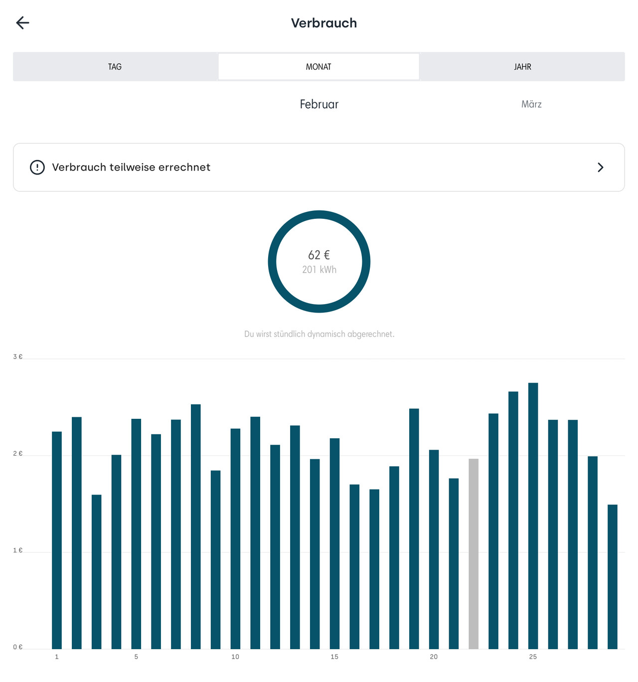Tap the exclamation info icon
Image resolution: width=638 pixels, height=682 pixels.
click(37, 168)
